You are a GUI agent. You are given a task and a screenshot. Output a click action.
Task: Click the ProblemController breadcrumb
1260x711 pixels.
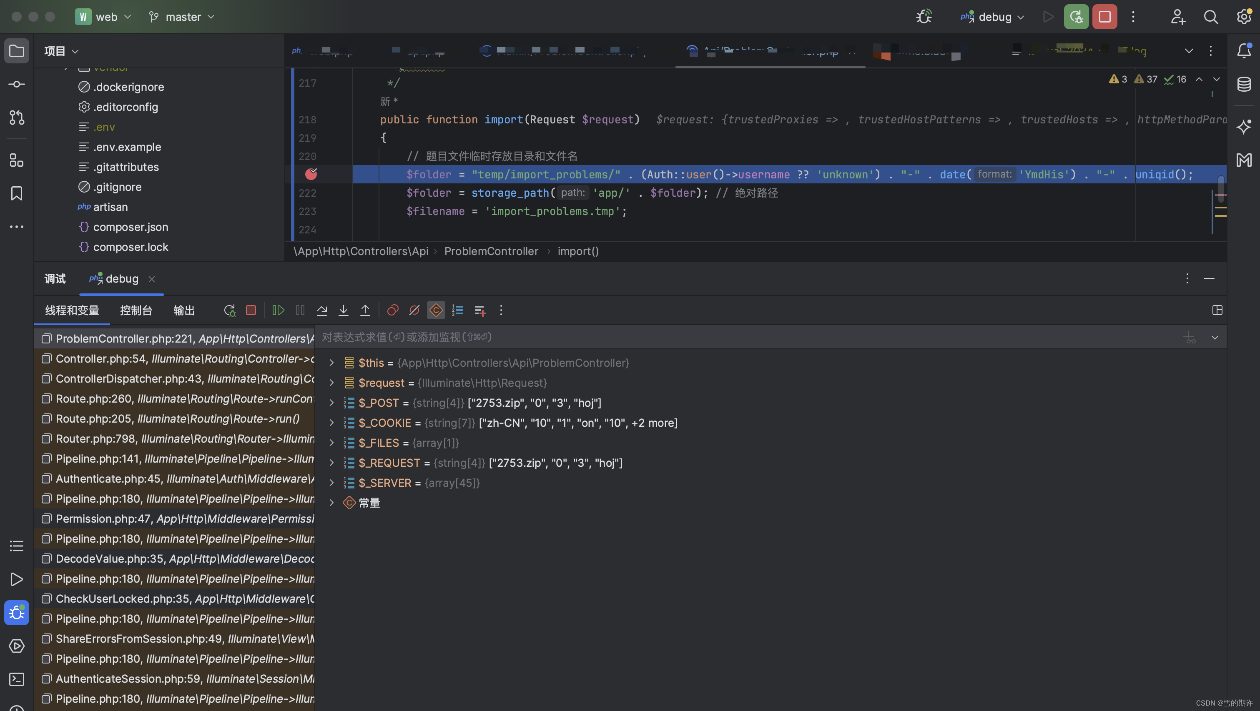point(491,251)
